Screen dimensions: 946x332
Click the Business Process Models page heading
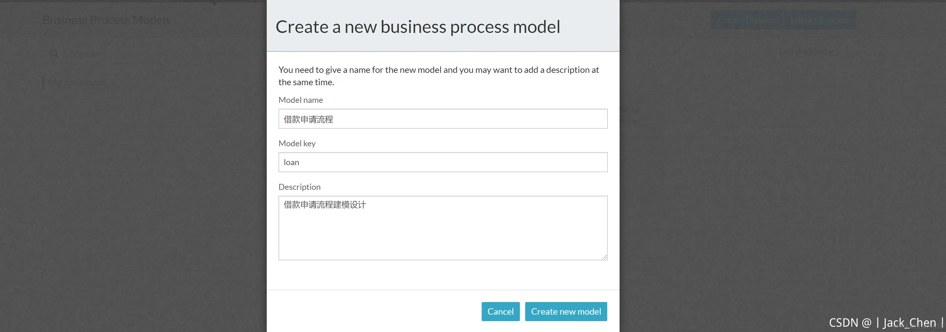pyautogui.click(x=106, y=20)
